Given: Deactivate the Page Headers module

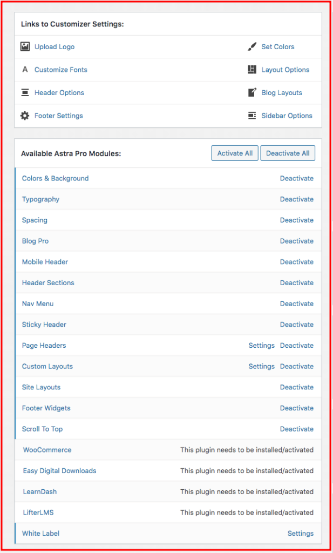Looking at the screenshot, I should point(297,345).
